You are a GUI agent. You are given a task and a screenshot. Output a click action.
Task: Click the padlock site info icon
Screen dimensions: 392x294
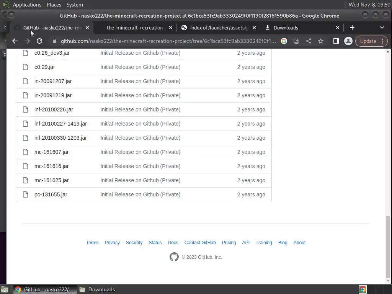click(55, 41)
